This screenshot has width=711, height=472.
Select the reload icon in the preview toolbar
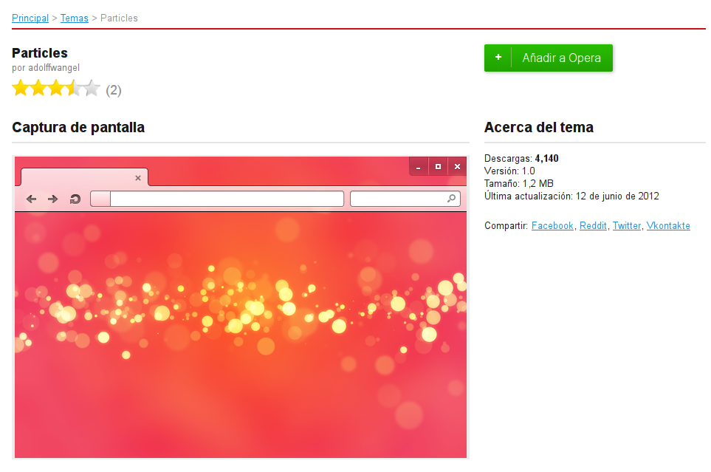[x=75, y=198]
